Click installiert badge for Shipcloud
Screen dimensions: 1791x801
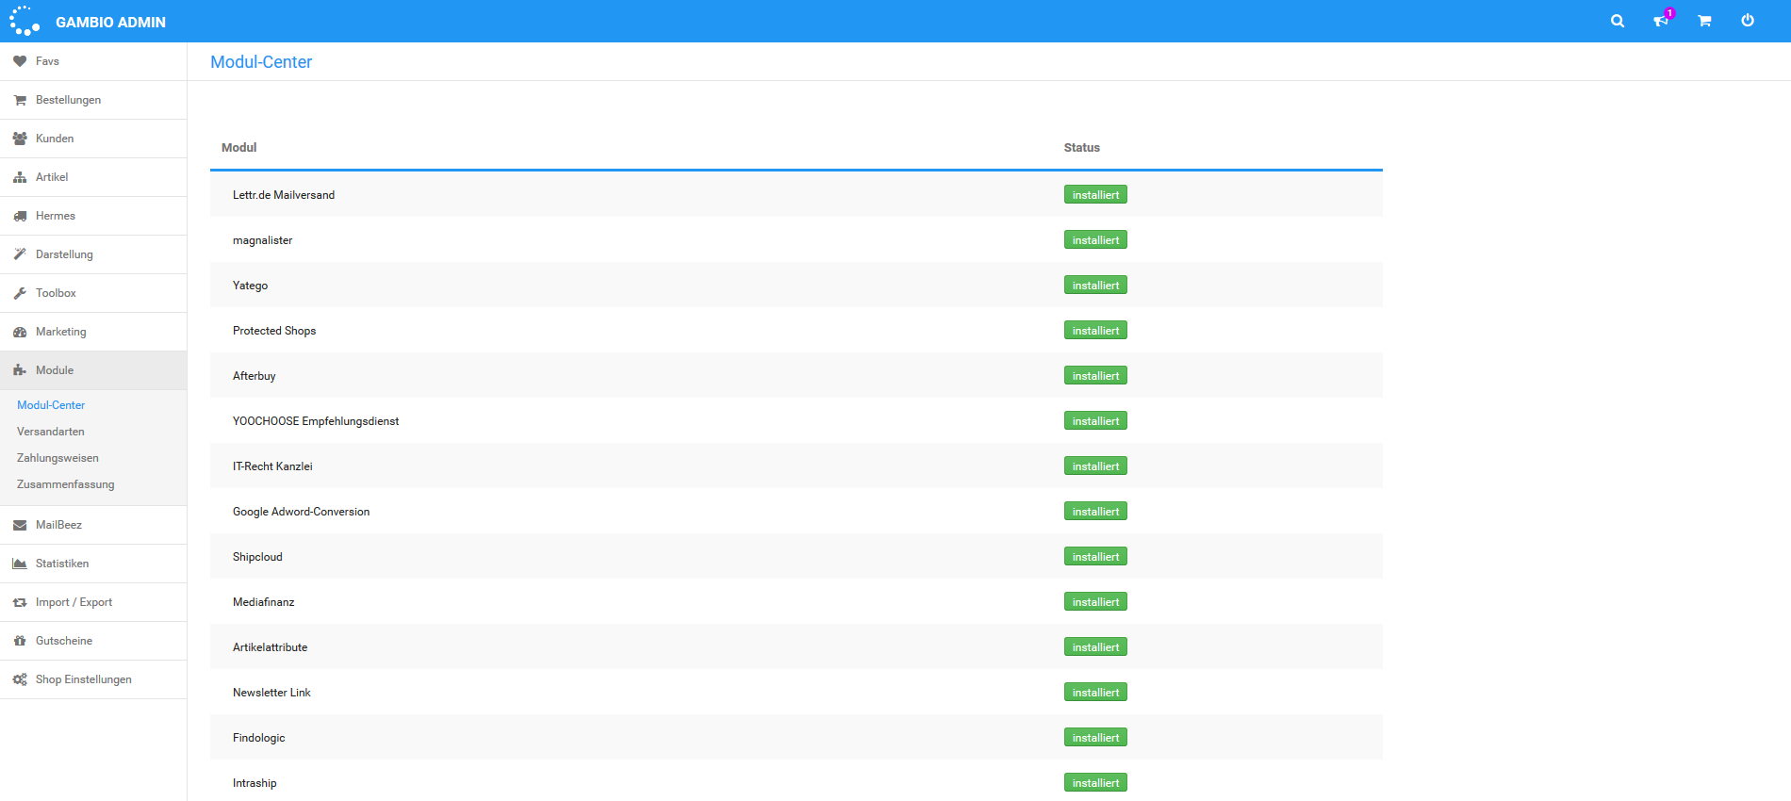click(1095, 557)
